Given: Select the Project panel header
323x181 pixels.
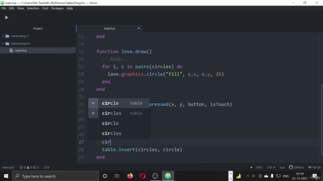Looking at the screenshot, I should [x=38, y=28].
